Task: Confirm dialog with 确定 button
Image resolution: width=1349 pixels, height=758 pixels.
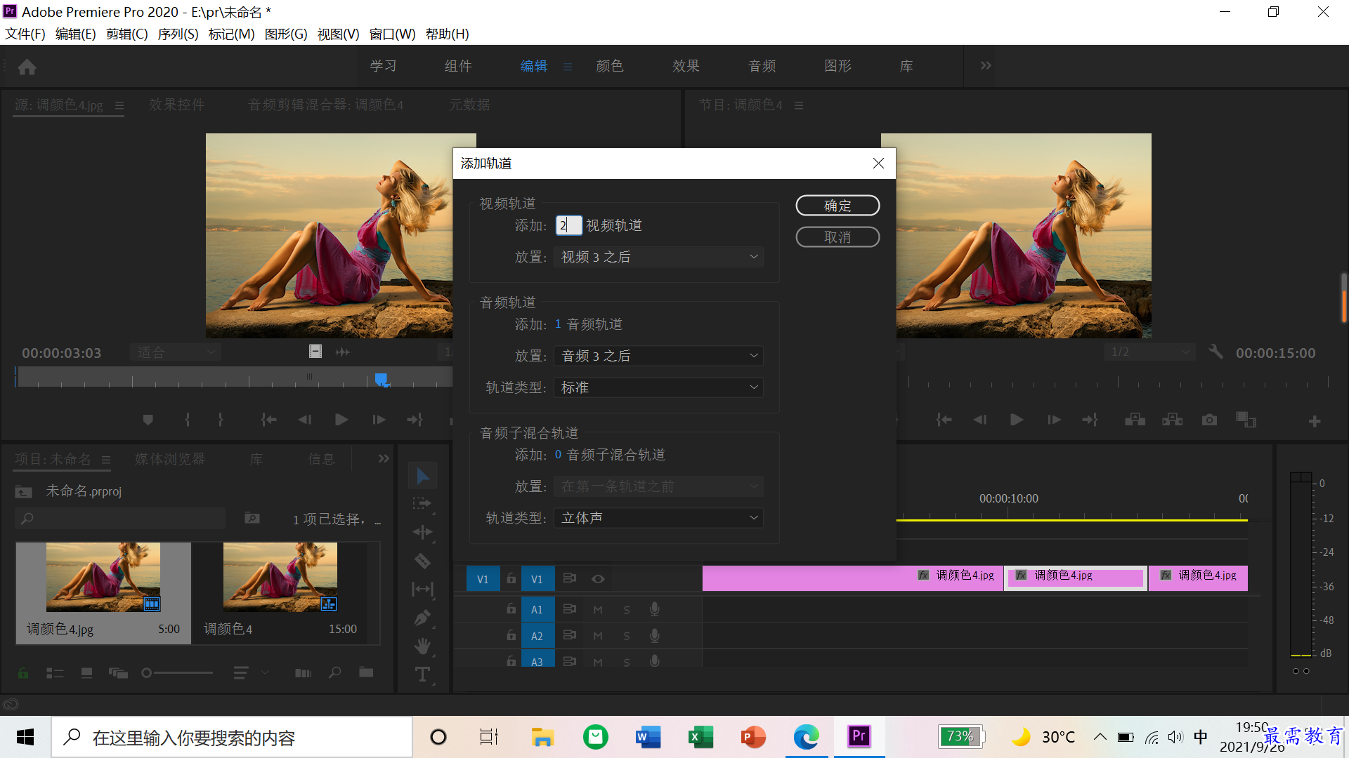Action: [x=838, y=206]
